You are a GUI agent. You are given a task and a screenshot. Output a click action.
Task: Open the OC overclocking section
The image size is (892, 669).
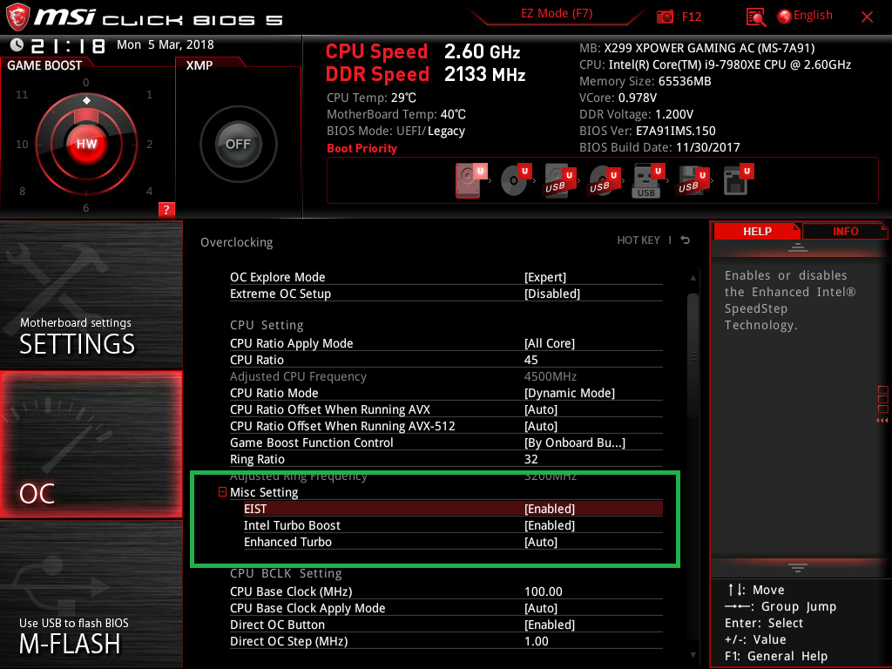coord(91,444)
